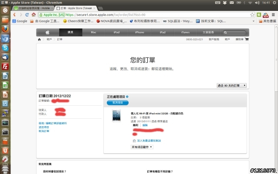Viewport: 278px width, 174px height.
Task: Open the Wi-Fi network indicator
Action: pyautogui.click(x=250, y=3)
